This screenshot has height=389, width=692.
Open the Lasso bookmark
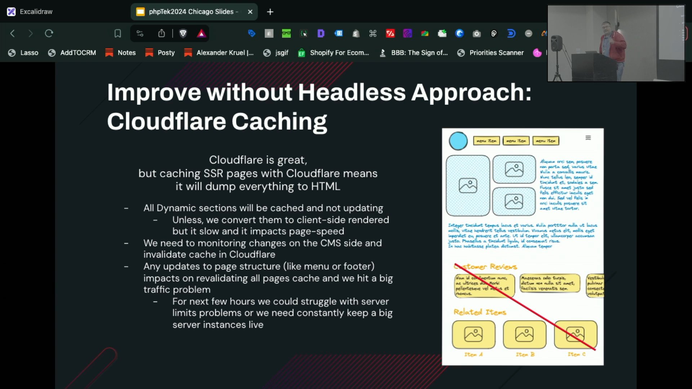click(23, 53)
